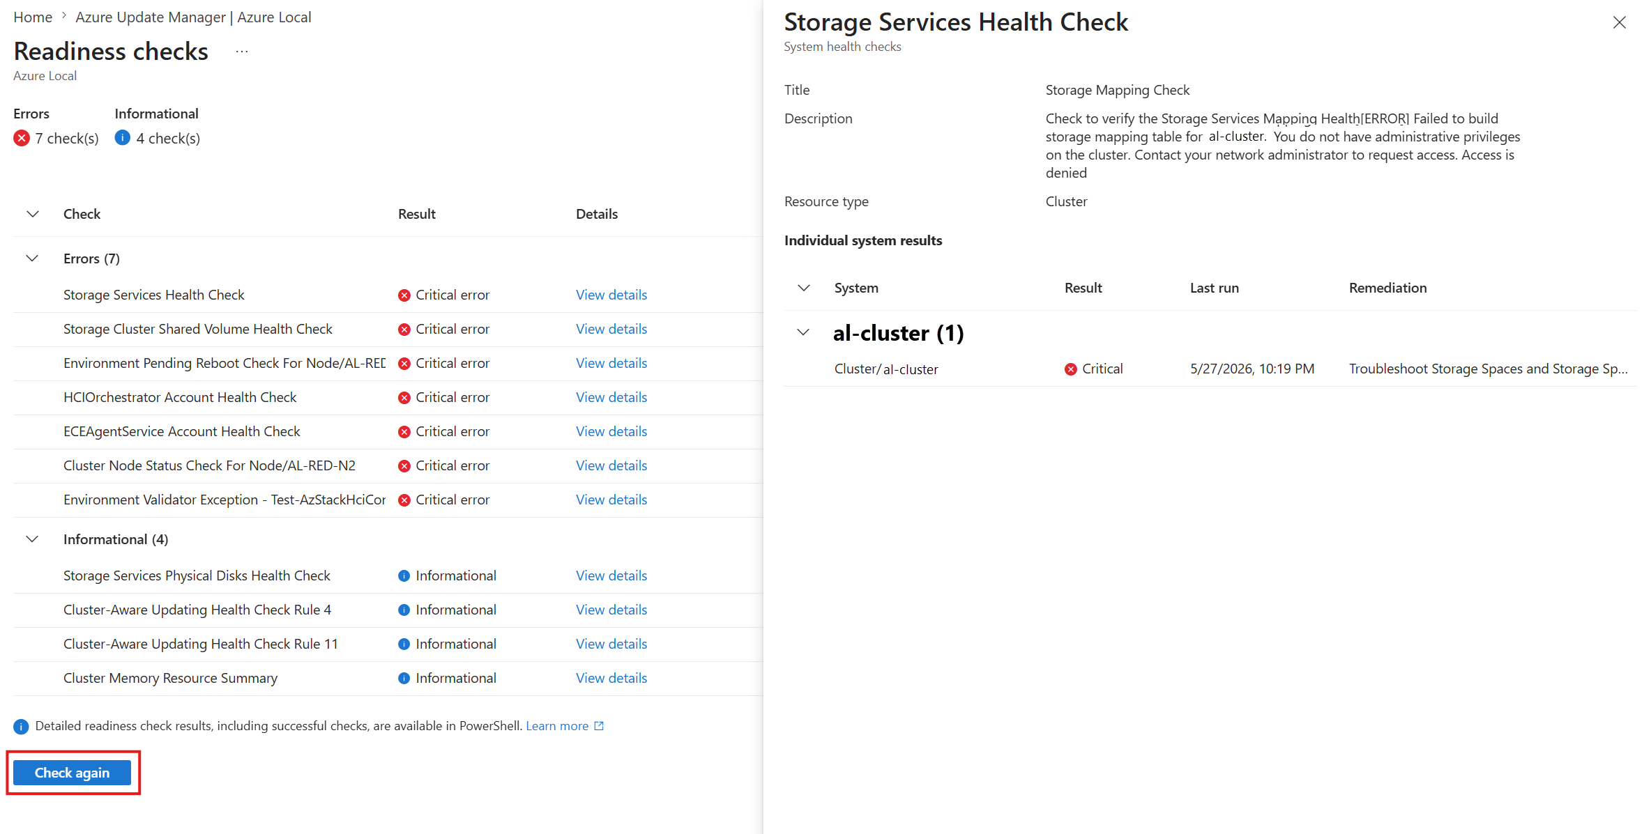Click informational icon for Cluster Memory Resource Summary

[x=404, y=679]
